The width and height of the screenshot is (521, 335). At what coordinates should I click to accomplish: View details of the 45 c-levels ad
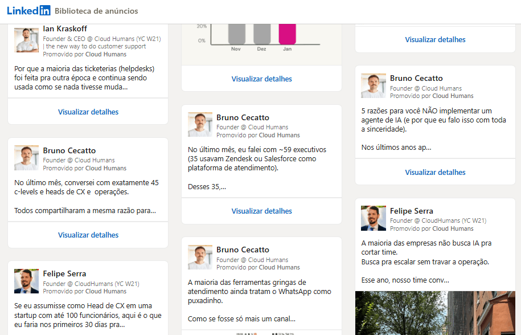pyautogui.click(x=88, y=235)
